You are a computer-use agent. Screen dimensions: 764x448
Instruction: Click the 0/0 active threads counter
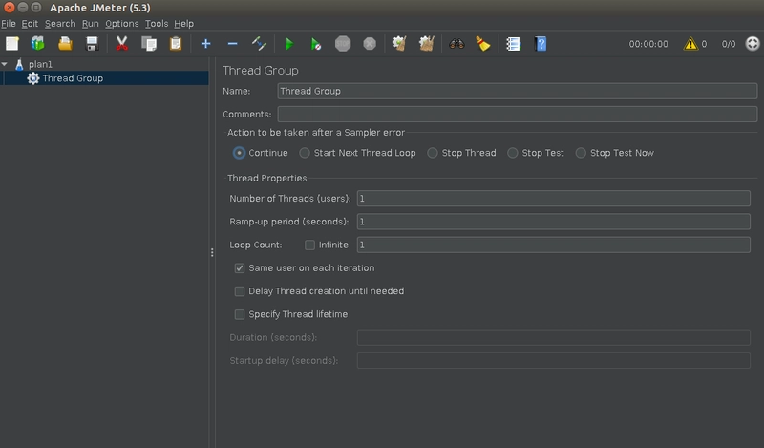click(x=729, y=44)
